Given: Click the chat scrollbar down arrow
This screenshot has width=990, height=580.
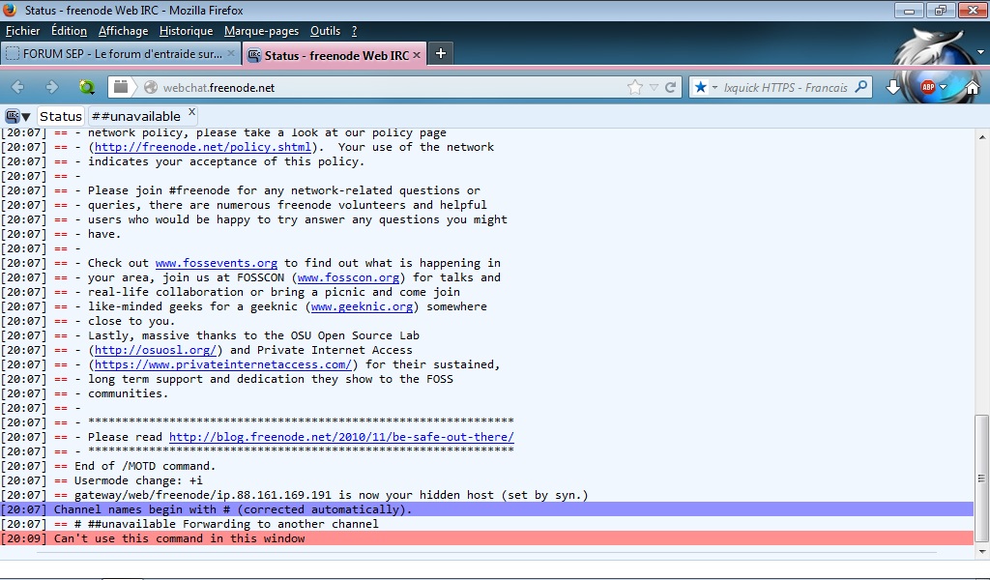Looking at the screenshot, I should (982, 551).
